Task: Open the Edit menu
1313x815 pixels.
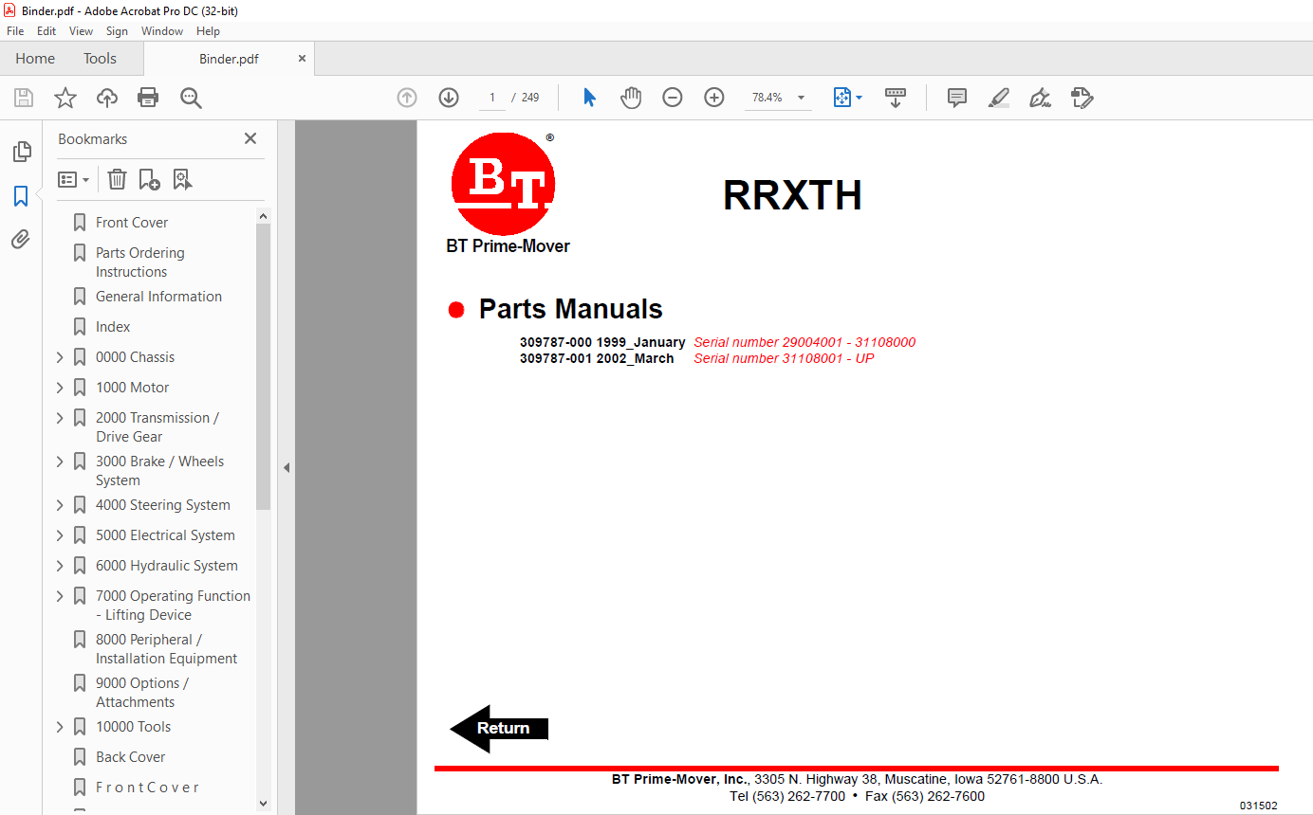Action: click(x=46, y=31)
